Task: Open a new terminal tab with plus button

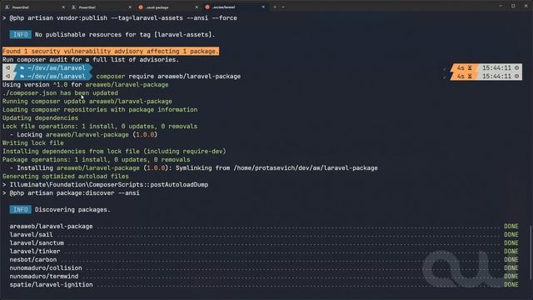Action: (x=275, y=7)
